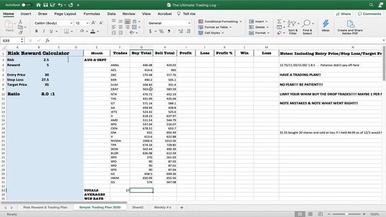386x217 pixels.
Task: Open the Font Color dropdown arrow
Action: [x=98, y=31]
